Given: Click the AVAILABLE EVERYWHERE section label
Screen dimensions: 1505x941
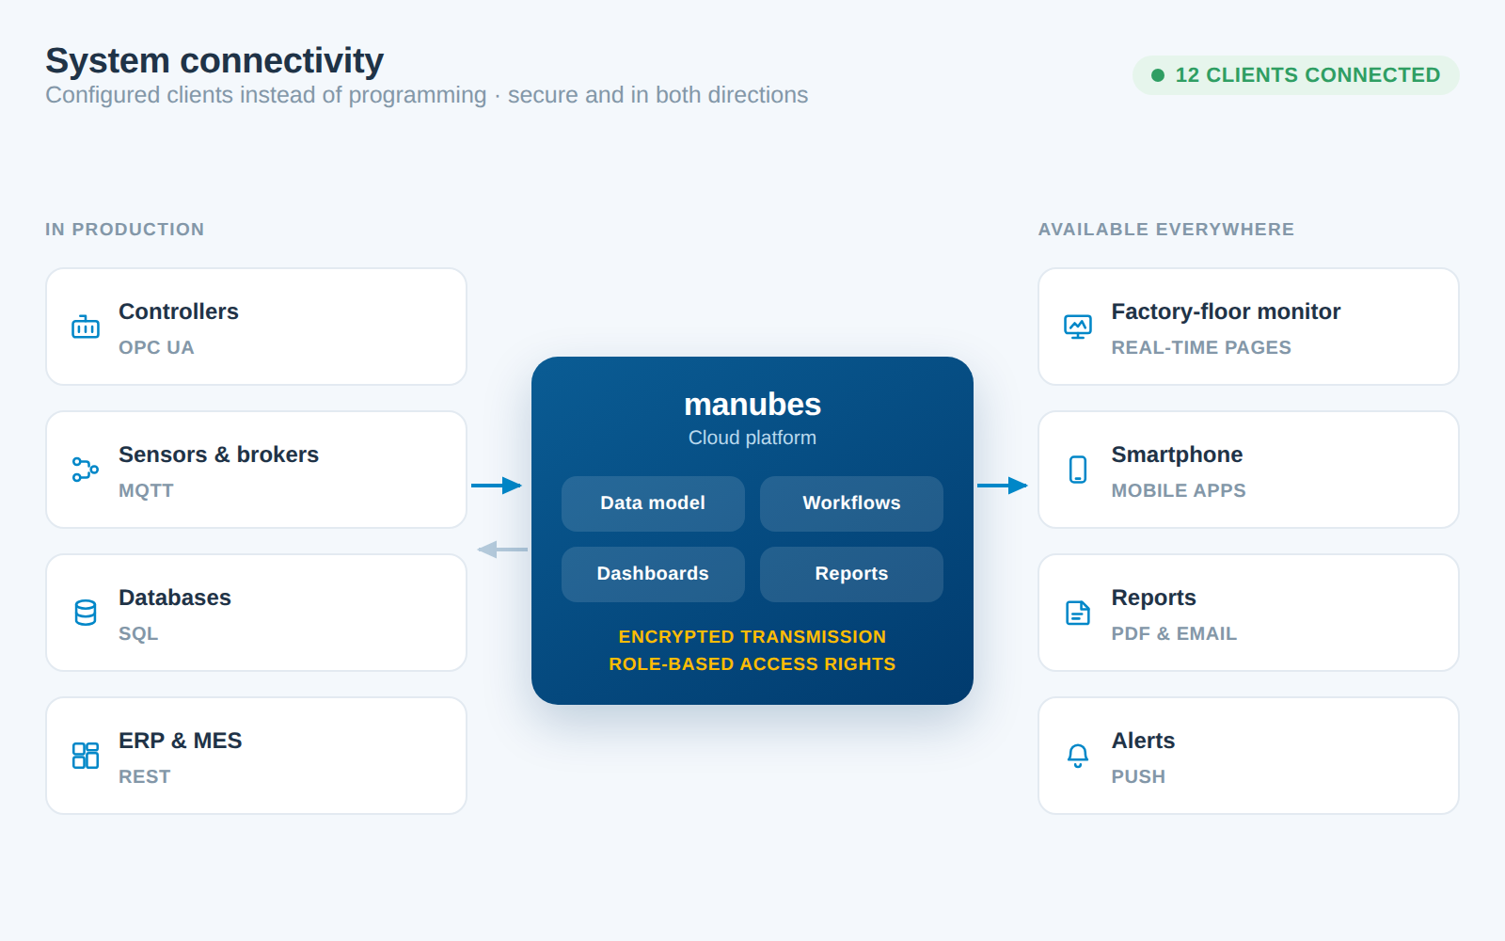Looking at the screenshot, I should (x=1165, y=230).
